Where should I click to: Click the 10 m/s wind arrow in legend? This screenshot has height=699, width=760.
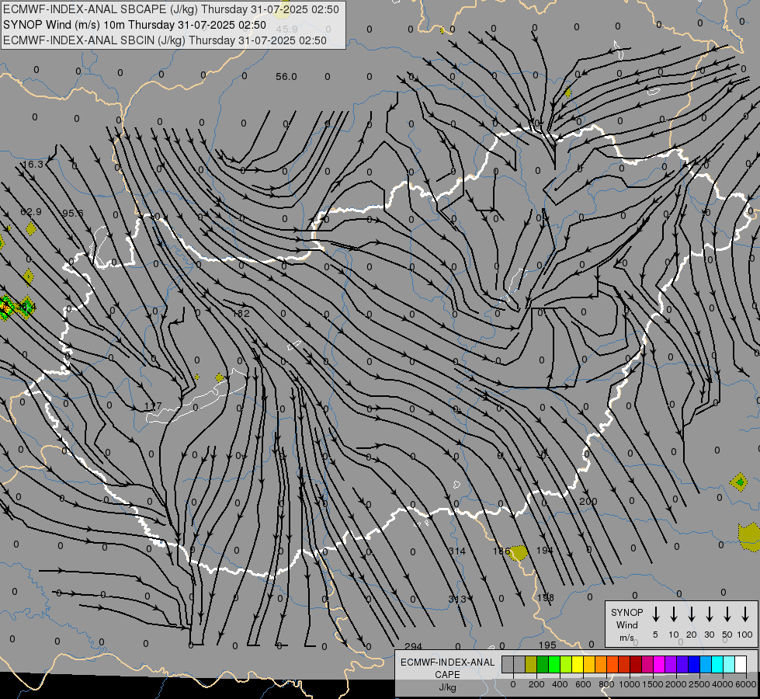[674, 614]
